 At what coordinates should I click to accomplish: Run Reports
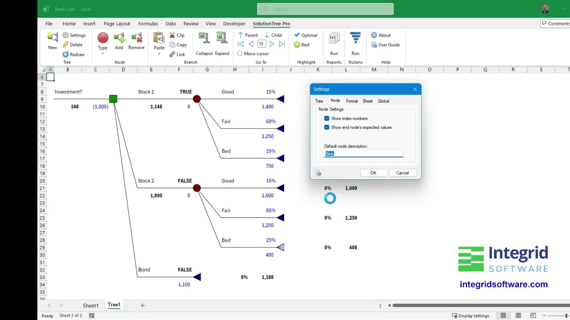[x=334, y=44]
